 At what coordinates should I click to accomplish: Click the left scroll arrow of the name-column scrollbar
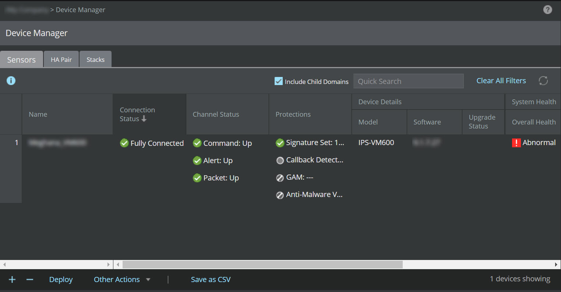point(4,264)
